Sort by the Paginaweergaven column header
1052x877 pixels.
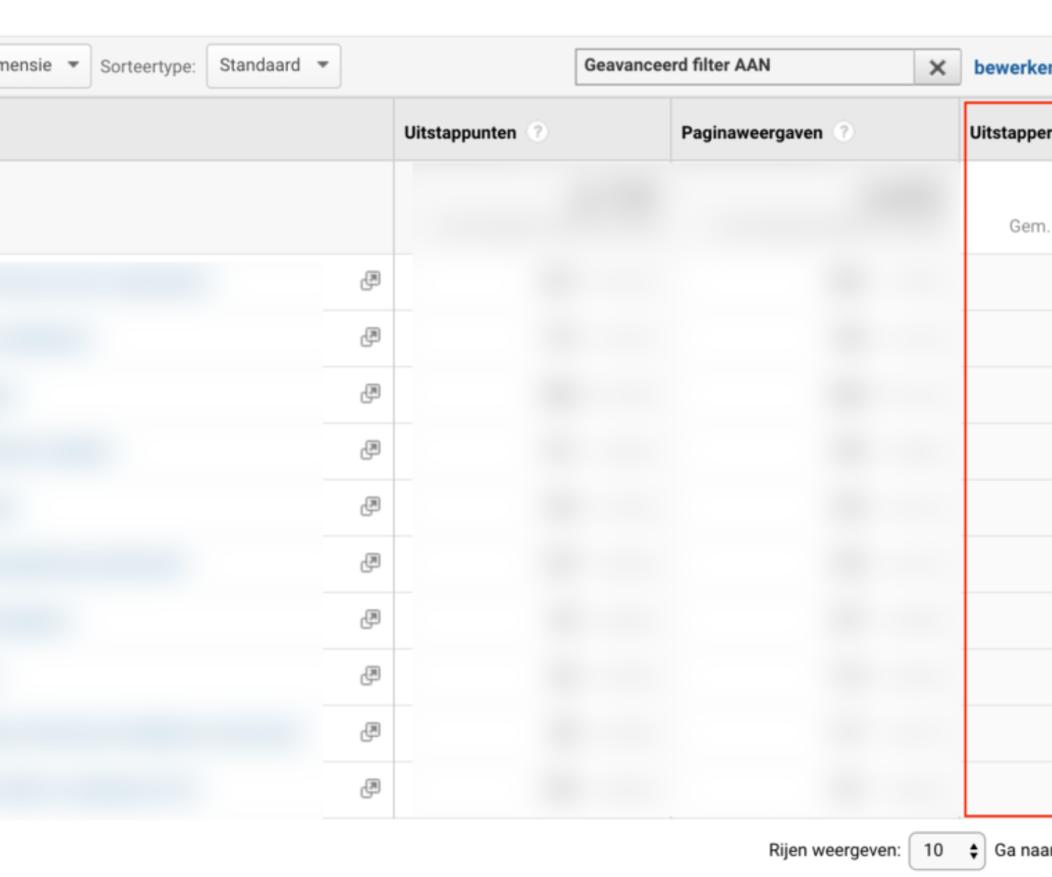pos(751,133)
